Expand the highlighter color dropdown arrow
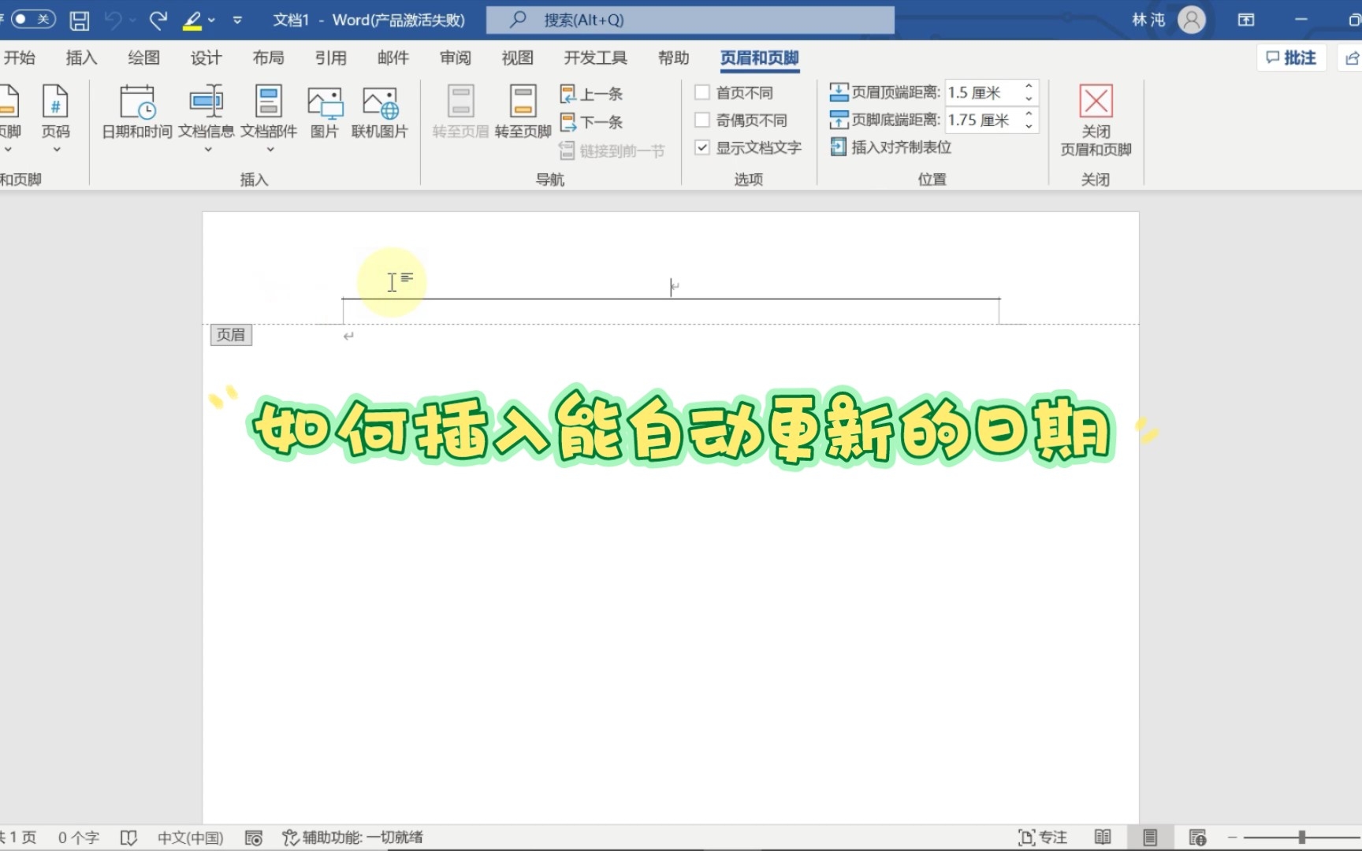The image size is (1362, 851). 210,20
